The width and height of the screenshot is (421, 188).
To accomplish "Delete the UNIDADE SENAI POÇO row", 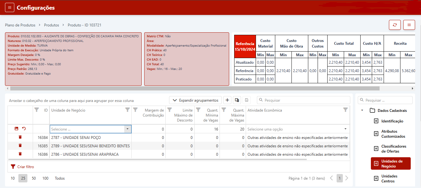I will point(20,137).
